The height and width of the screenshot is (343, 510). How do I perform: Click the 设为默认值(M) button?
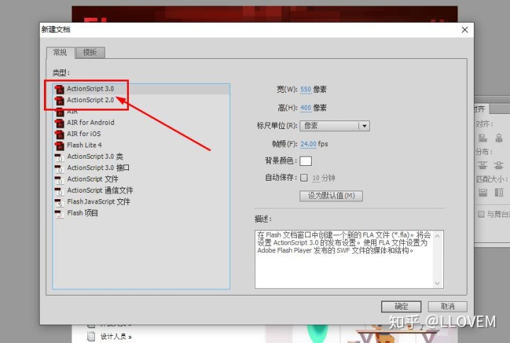(x=331, y=196)
